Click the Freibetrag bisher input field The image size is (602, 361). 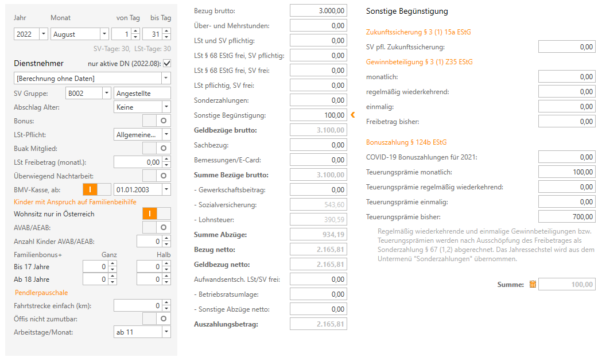click(x=566, y=121)
